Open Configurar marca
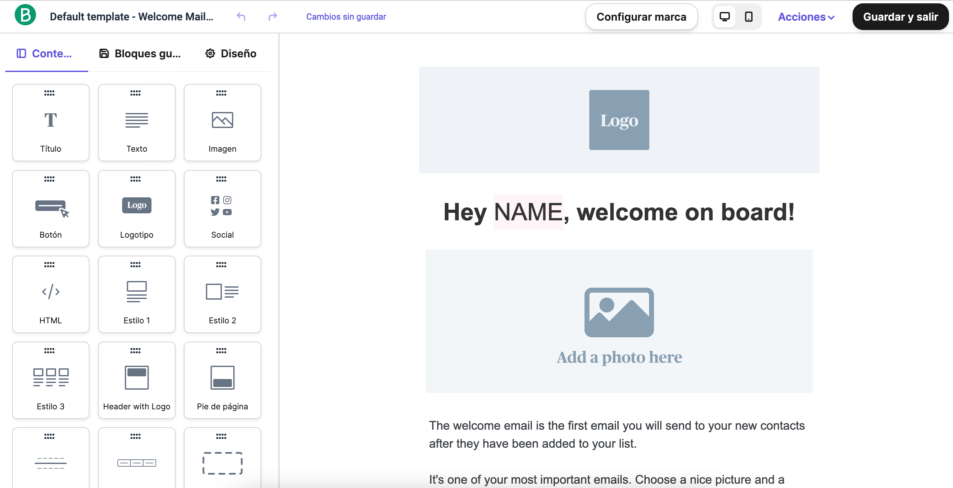This screenshot has height=488, width=953. click(641, 17)
